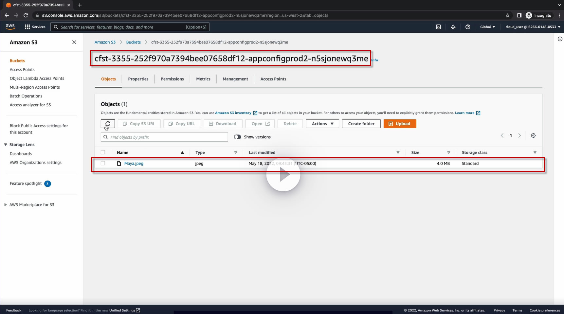Click the Copy URL button
The width and height of the screenshot is (564, 314).
[182, 124]
